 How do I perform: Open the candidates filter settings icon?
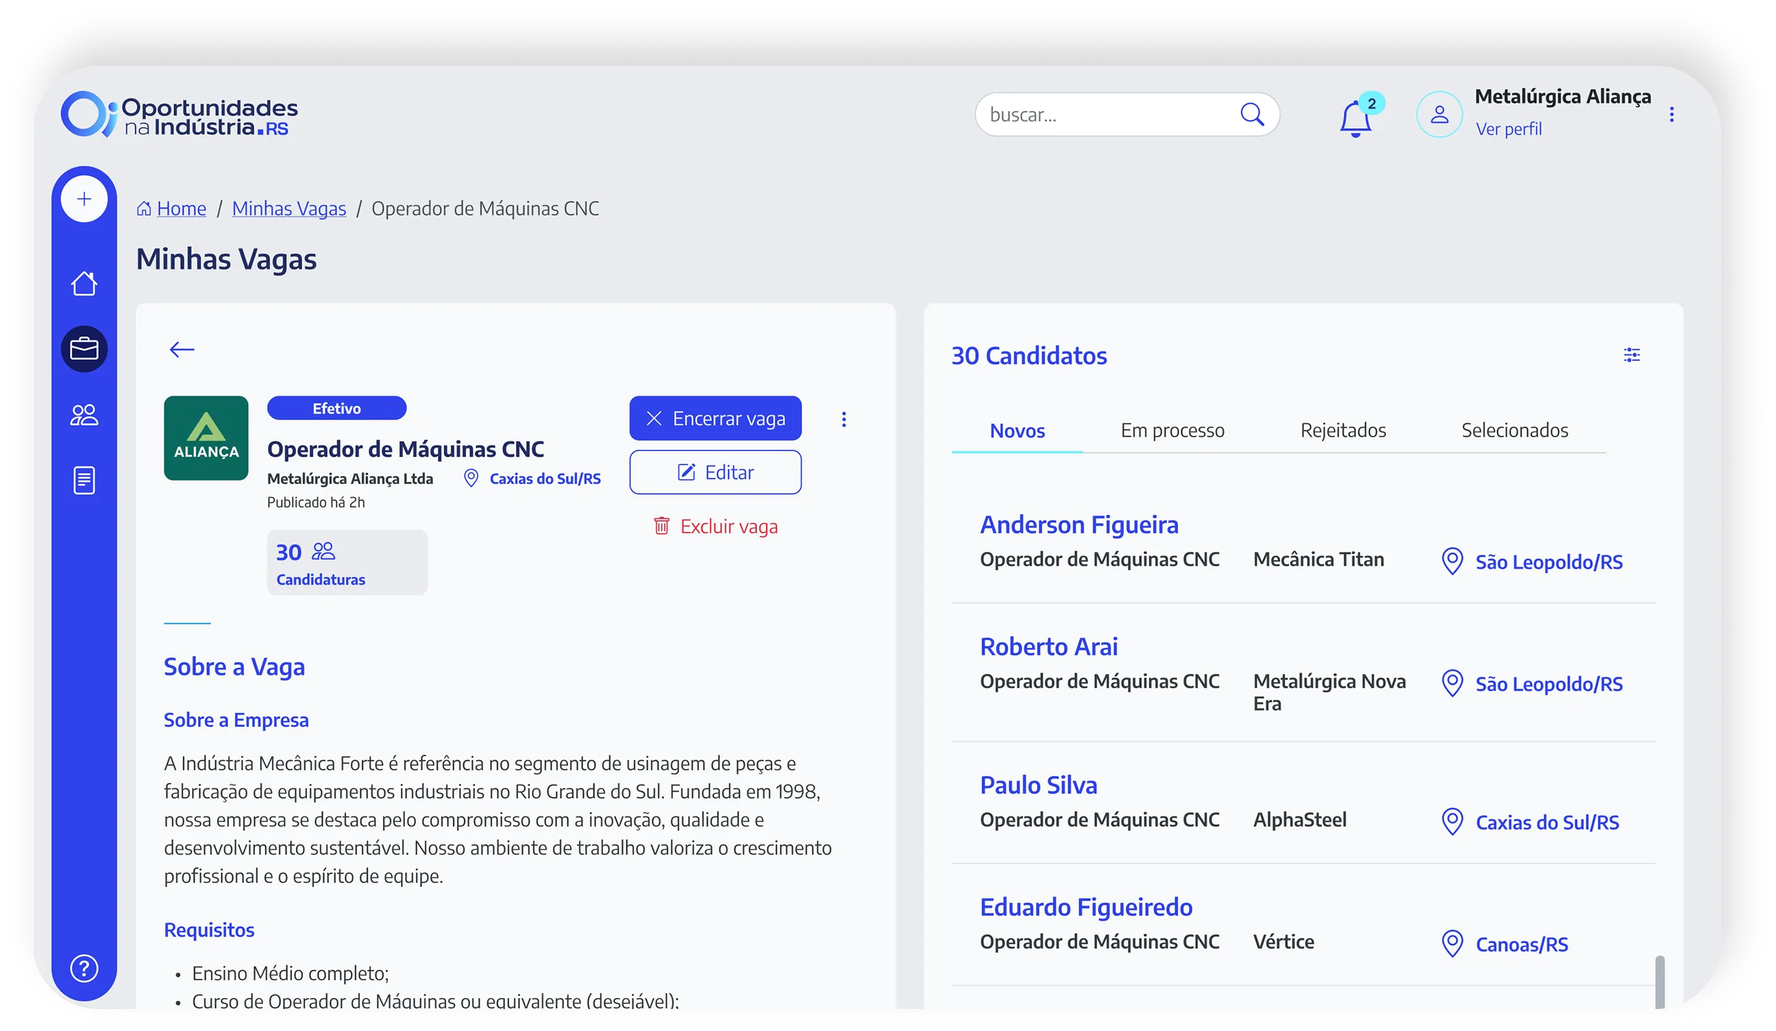[1631, 354]
